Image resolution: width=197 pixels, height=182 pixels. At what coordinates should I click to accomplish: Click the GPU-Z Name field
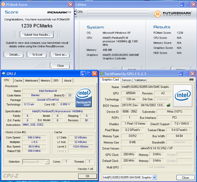(x=146, y=87)
